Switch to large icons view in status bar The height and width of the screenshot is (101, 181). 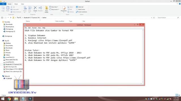179,95
